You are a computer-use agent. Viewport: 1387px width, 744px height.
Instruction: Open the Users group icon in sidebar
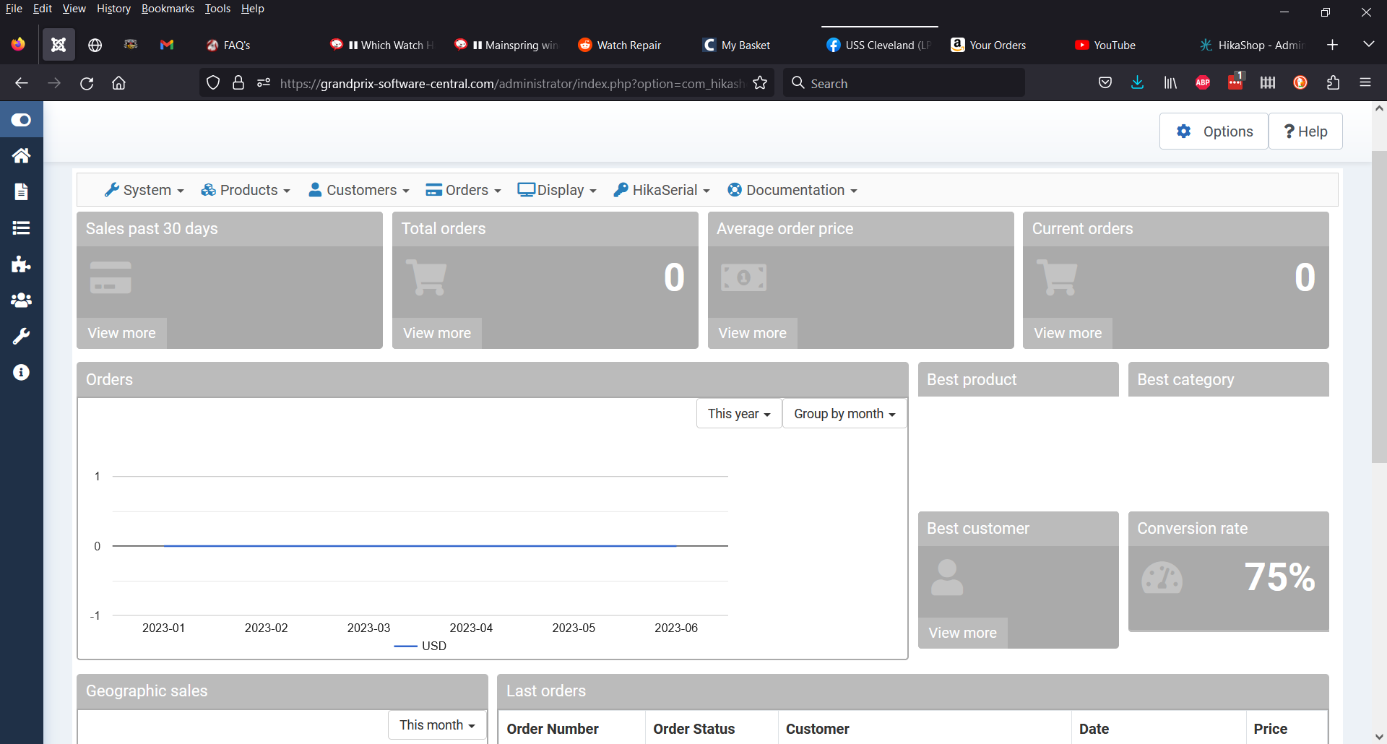(x=21, y=300)
